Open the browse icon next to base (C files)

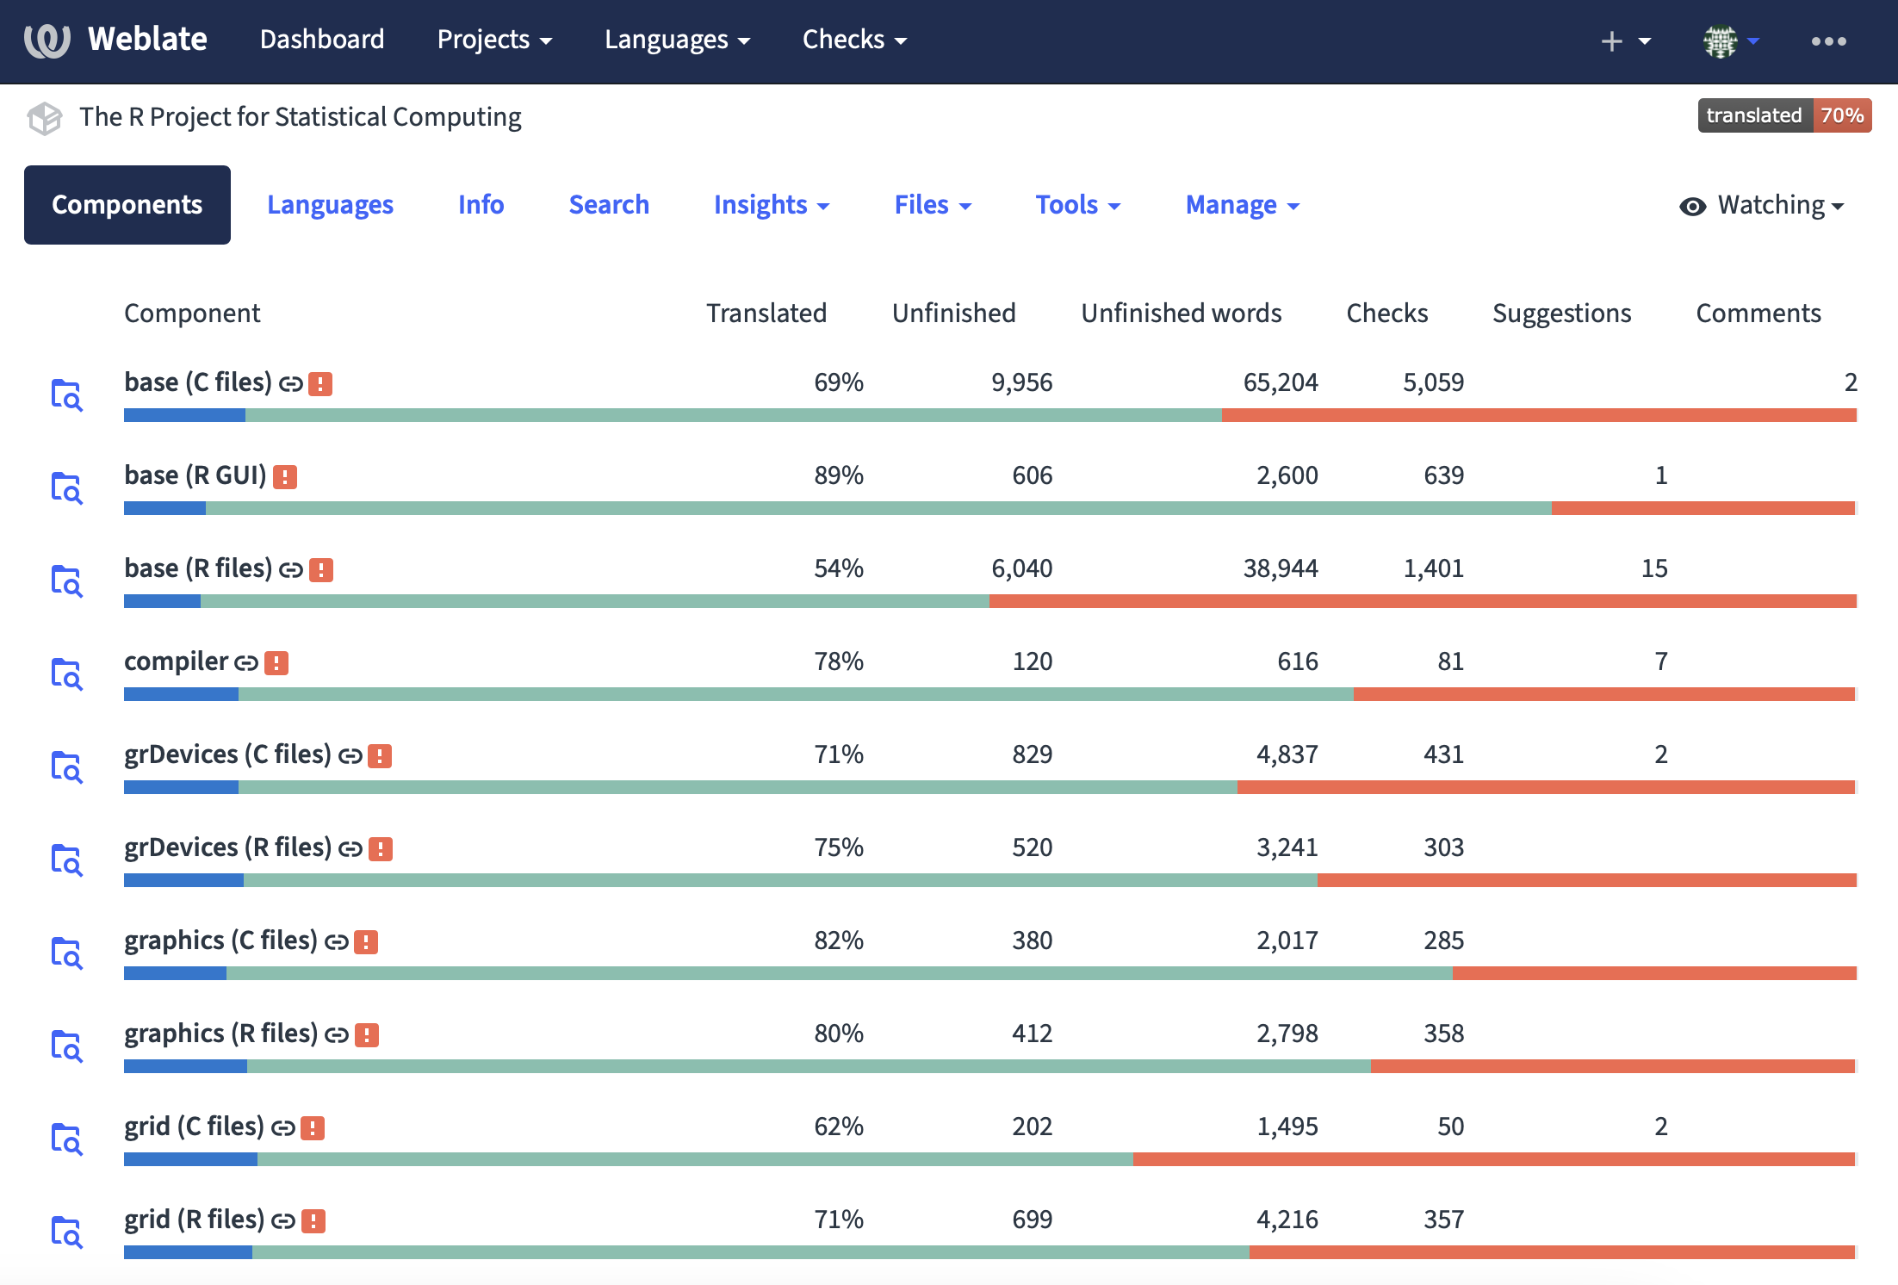click(67, 395)
